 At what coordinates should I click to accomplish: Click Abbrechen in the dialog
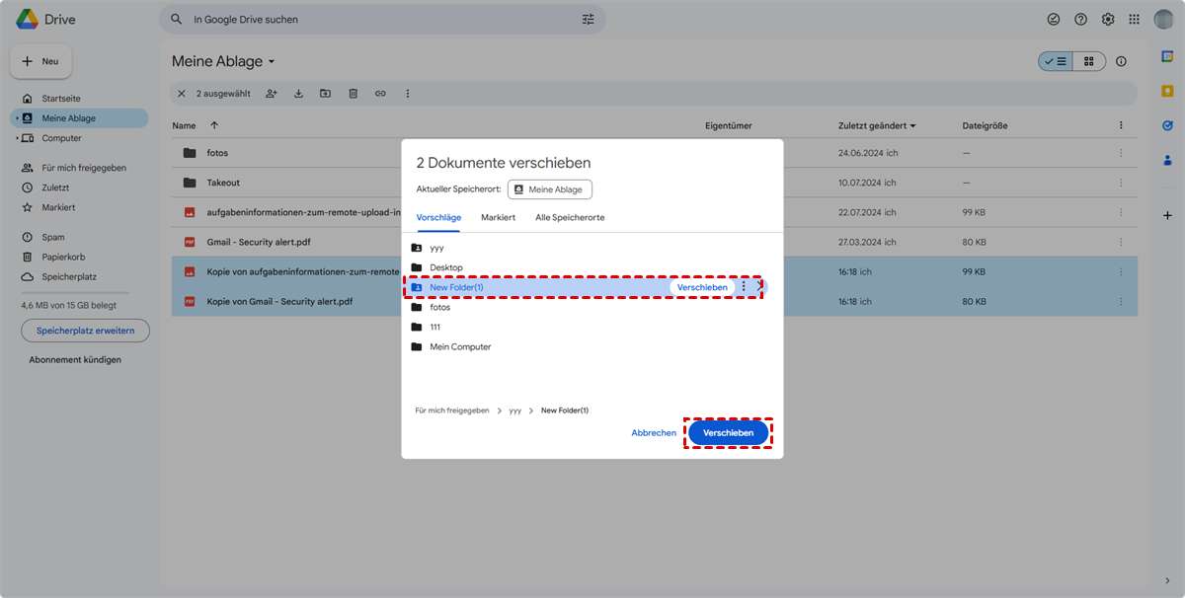(x=654, y=433)
